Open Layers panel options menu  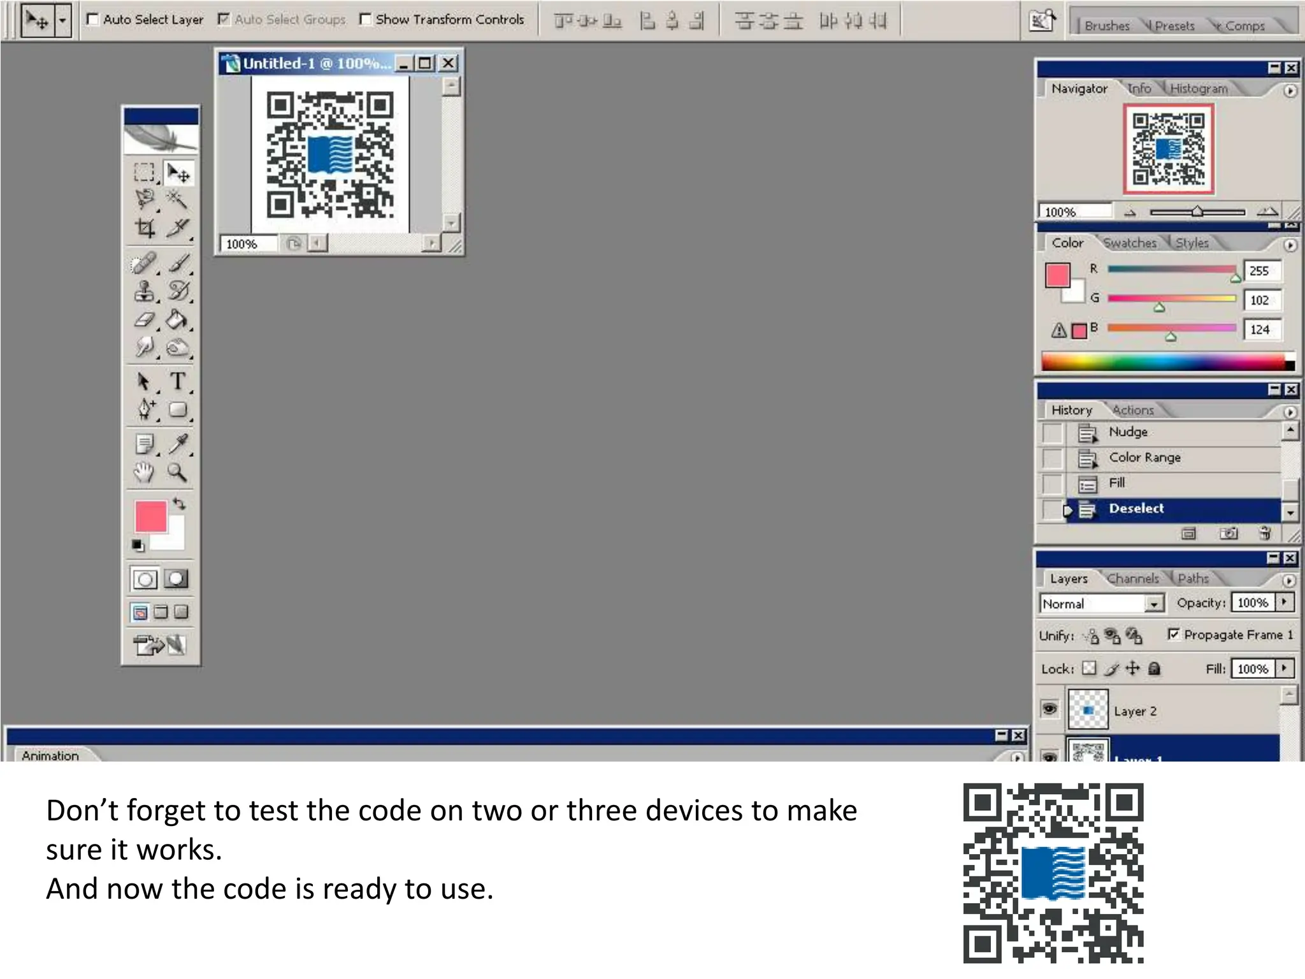pyautogui.click(x=1289, y=581)
